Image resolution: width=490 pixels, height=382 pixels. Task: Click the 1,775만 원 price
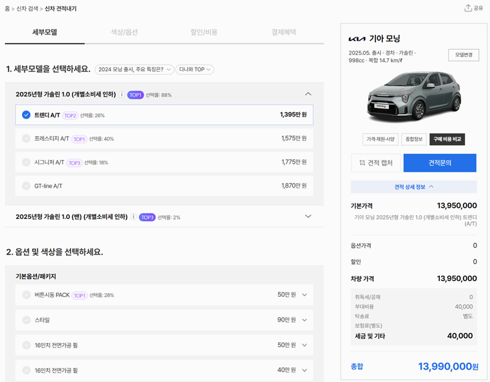click(x=294, y=162)
